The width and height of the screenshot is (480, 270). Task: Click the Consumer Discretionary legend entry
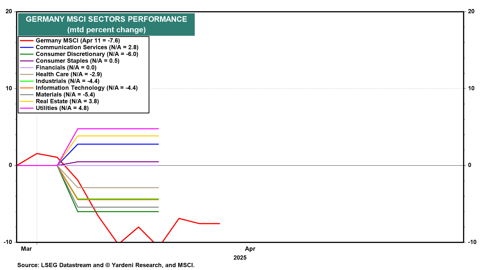(87, 54)
